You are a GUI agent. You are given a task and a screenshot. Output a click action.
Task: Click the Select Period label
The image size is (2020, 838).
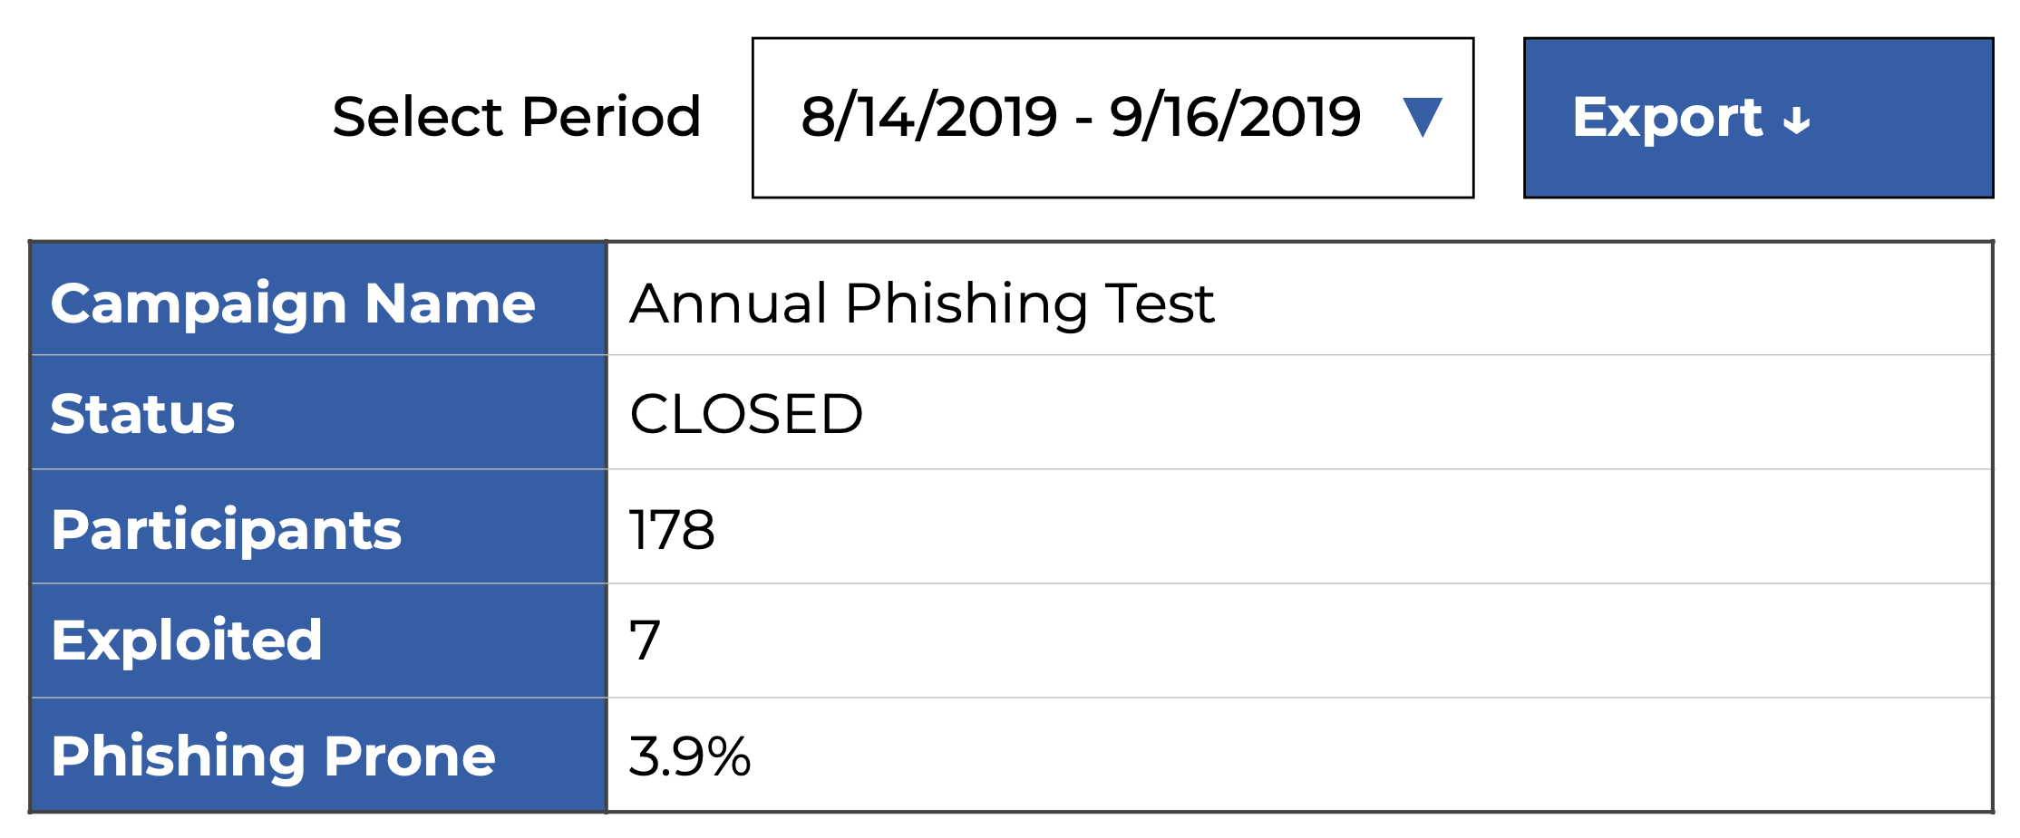click(x=517, y=118)
